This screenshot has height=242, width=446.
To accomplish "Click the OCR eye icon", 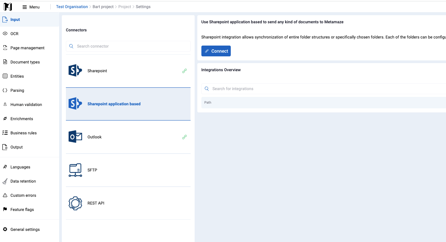I will [x=5, y=34].
